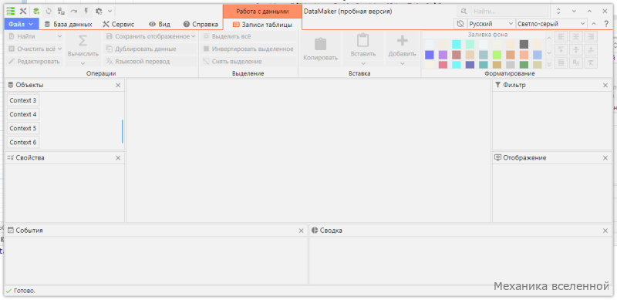Click the search magnifier icon beside Найти field
Image resolution: width=617 pixels, height=300 pixels.
[x=464, y=11]
